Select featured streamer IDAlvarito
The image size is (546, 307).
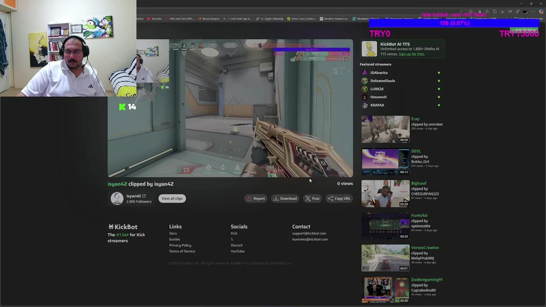379,73
